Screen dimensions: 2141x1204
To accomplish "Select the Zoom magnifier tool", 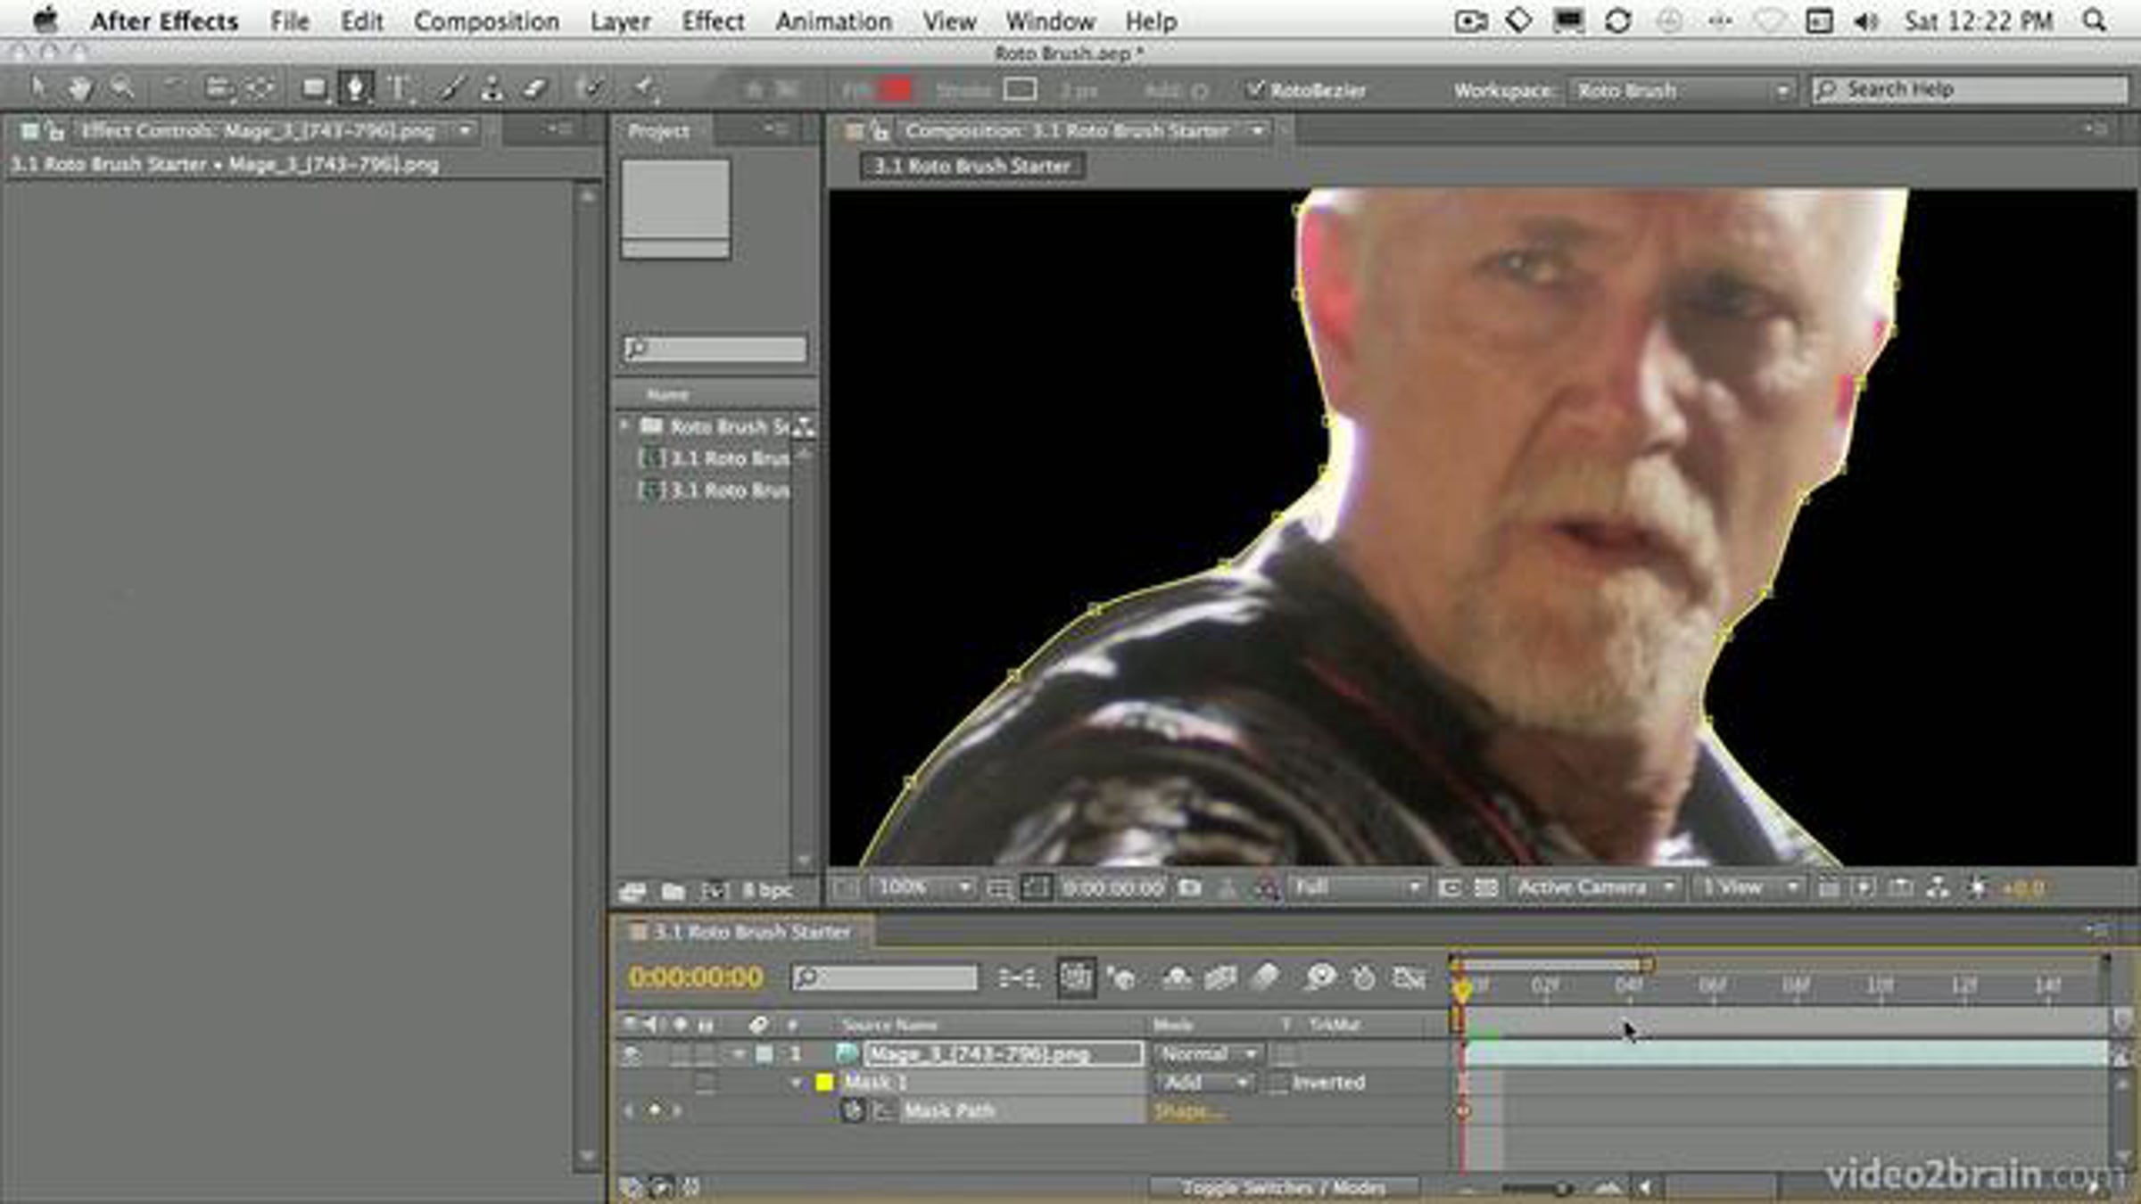I will [x=122, y=88].
